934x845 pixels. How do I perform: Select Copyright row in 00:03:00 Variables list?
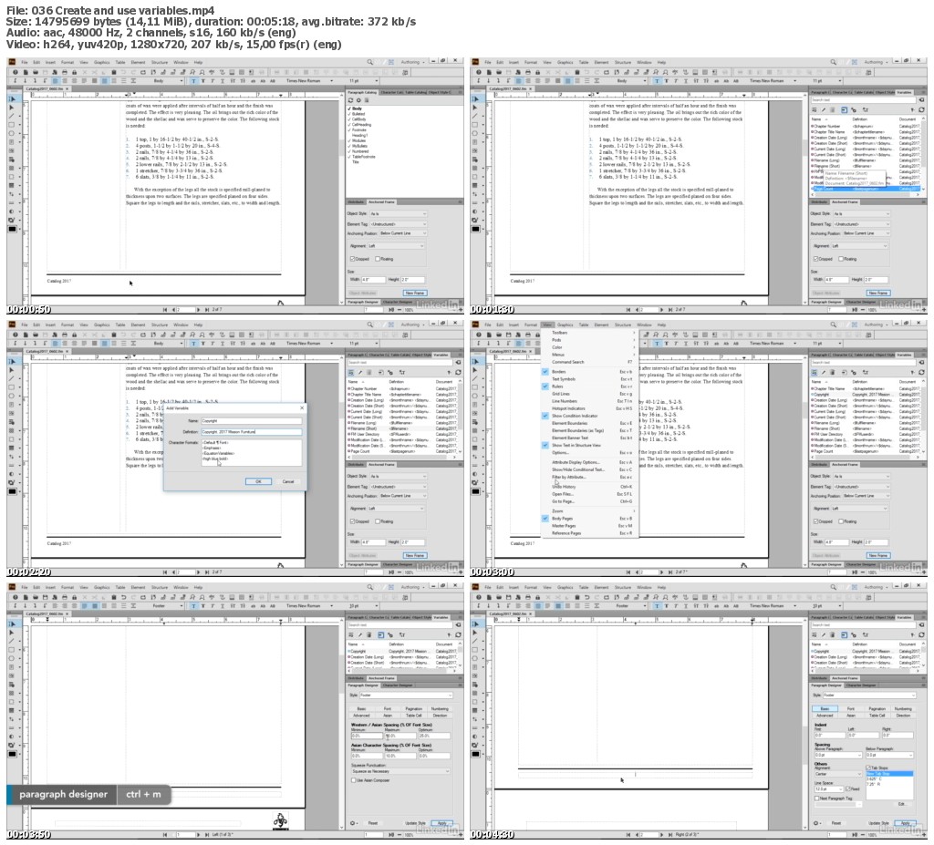[867, 394]
